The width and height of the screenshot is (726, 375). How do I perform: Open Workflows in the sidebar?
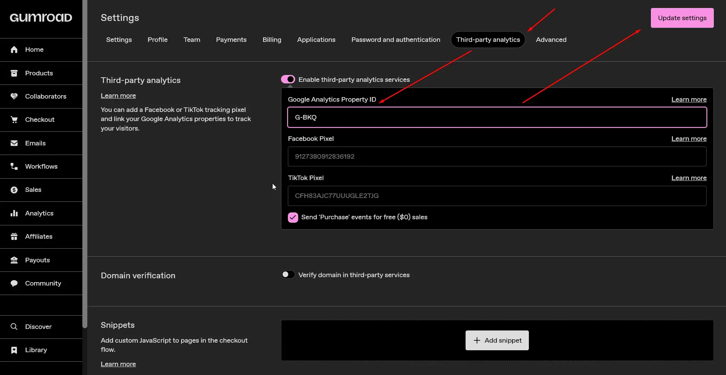[41, 166]
